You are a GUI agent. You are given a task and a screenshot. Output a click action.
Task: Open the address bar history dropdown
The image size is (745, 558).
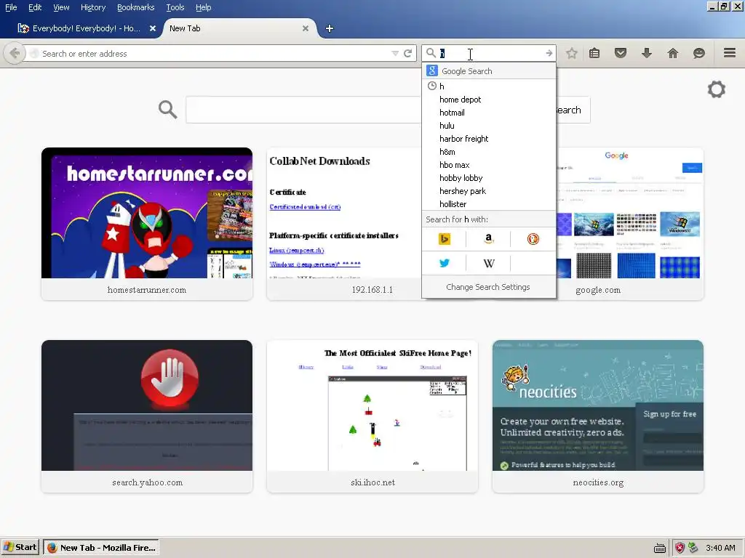(x=395, y=54)
